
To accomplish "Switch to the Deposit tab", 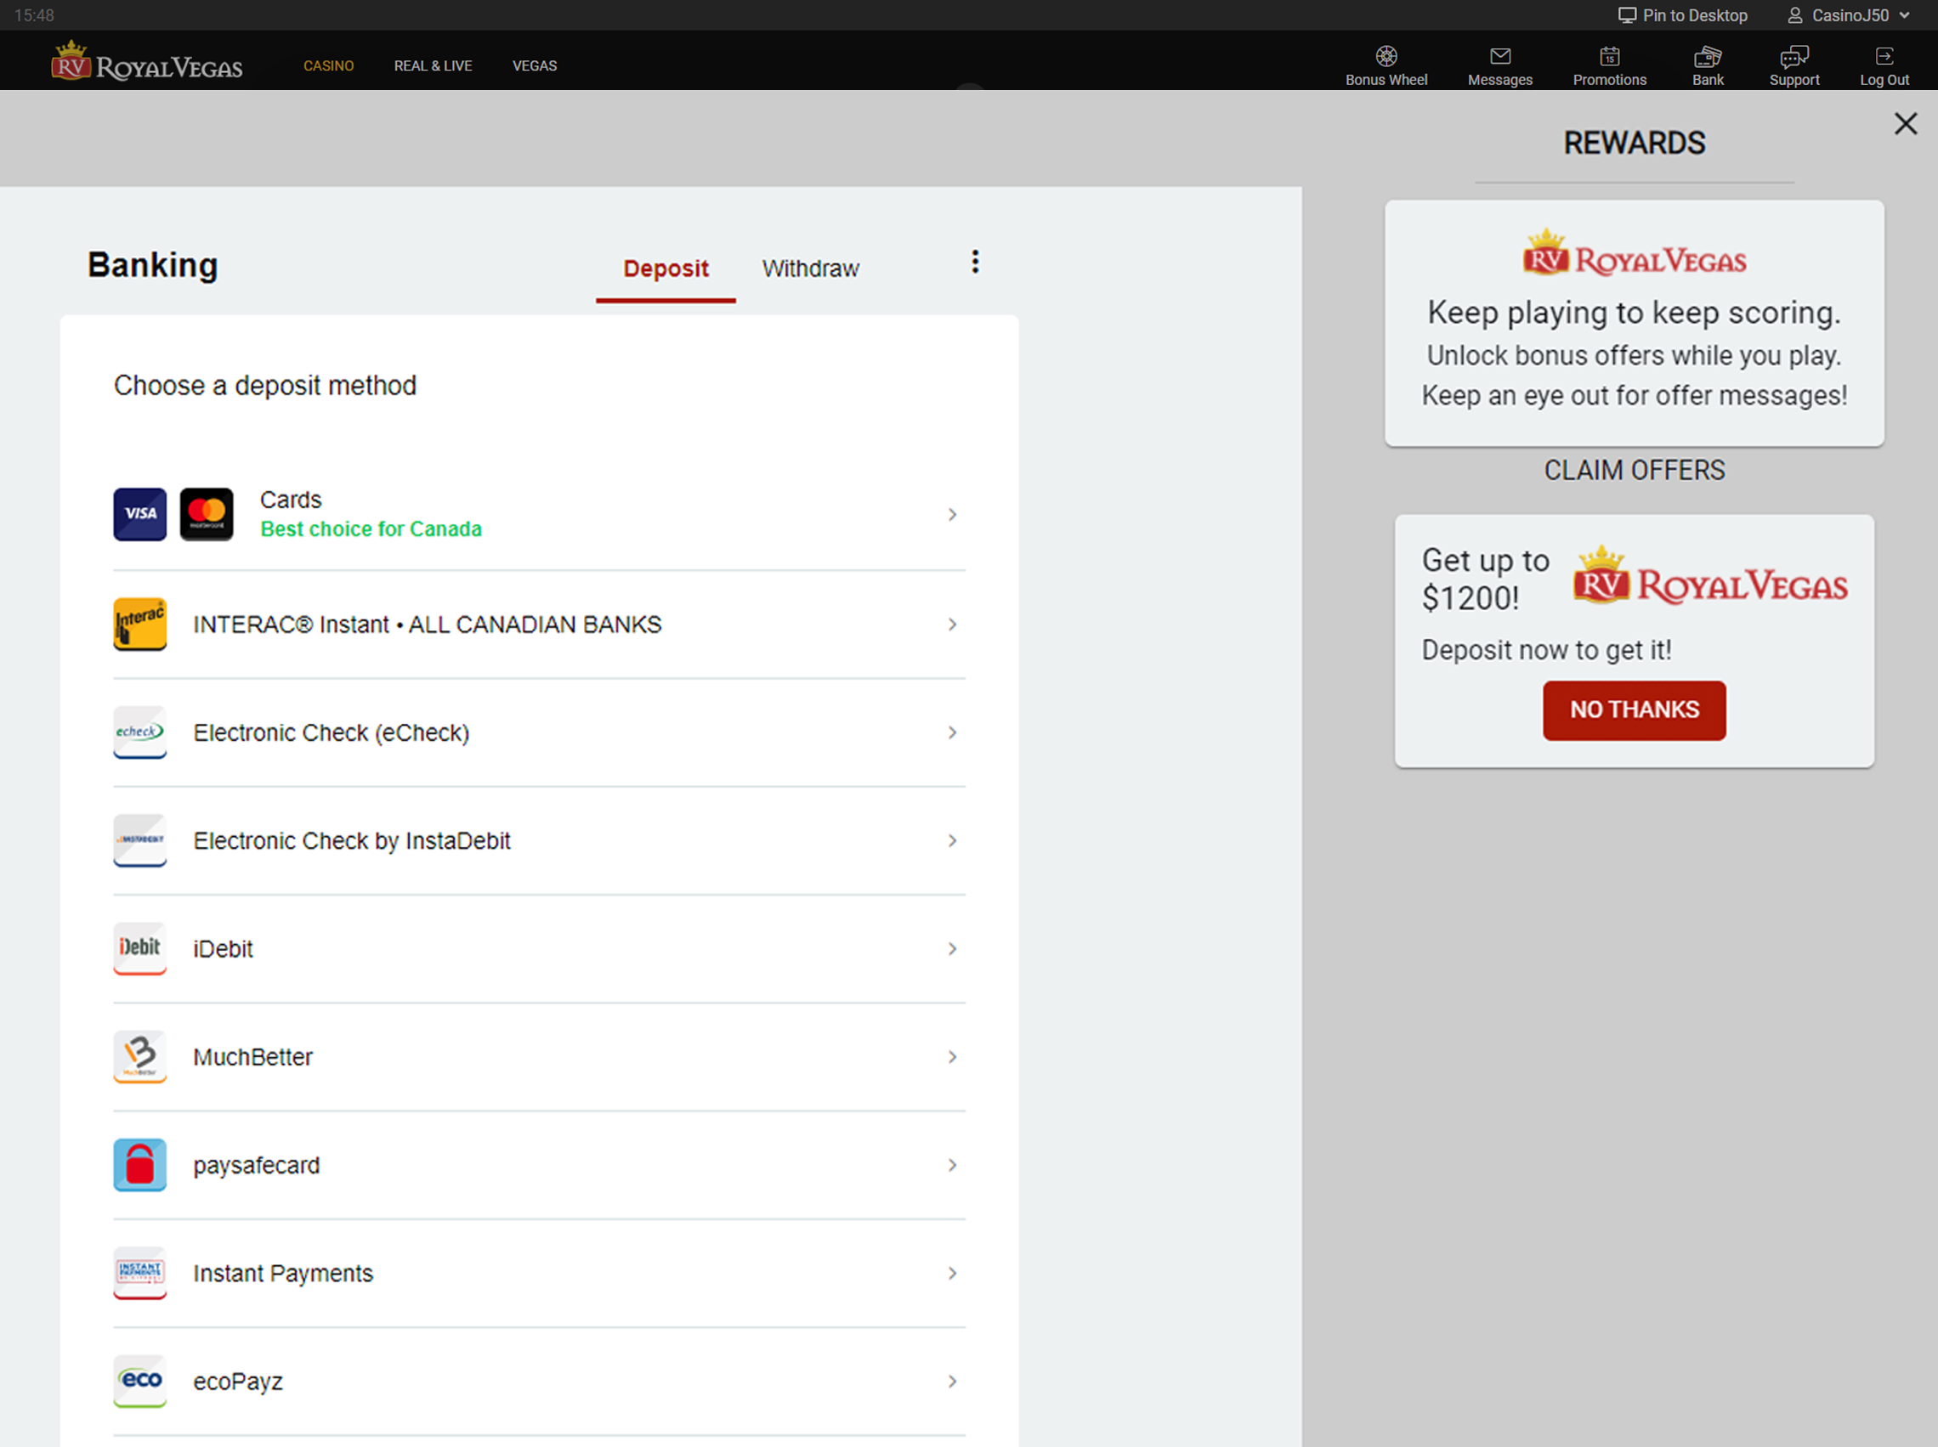I will [666, 268].
